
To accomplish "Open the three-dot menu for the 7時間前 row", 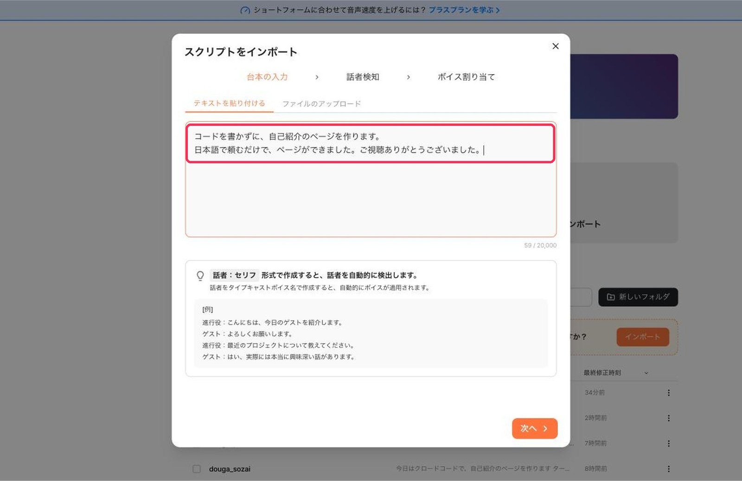I will click(668, 443).
